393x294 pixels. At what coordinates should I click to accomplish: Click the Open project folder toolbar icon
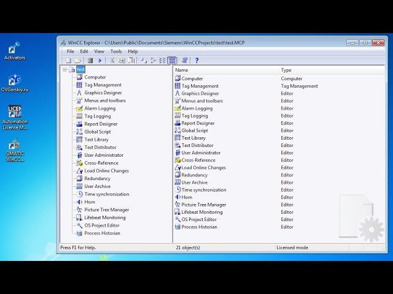tap(77, 60)
